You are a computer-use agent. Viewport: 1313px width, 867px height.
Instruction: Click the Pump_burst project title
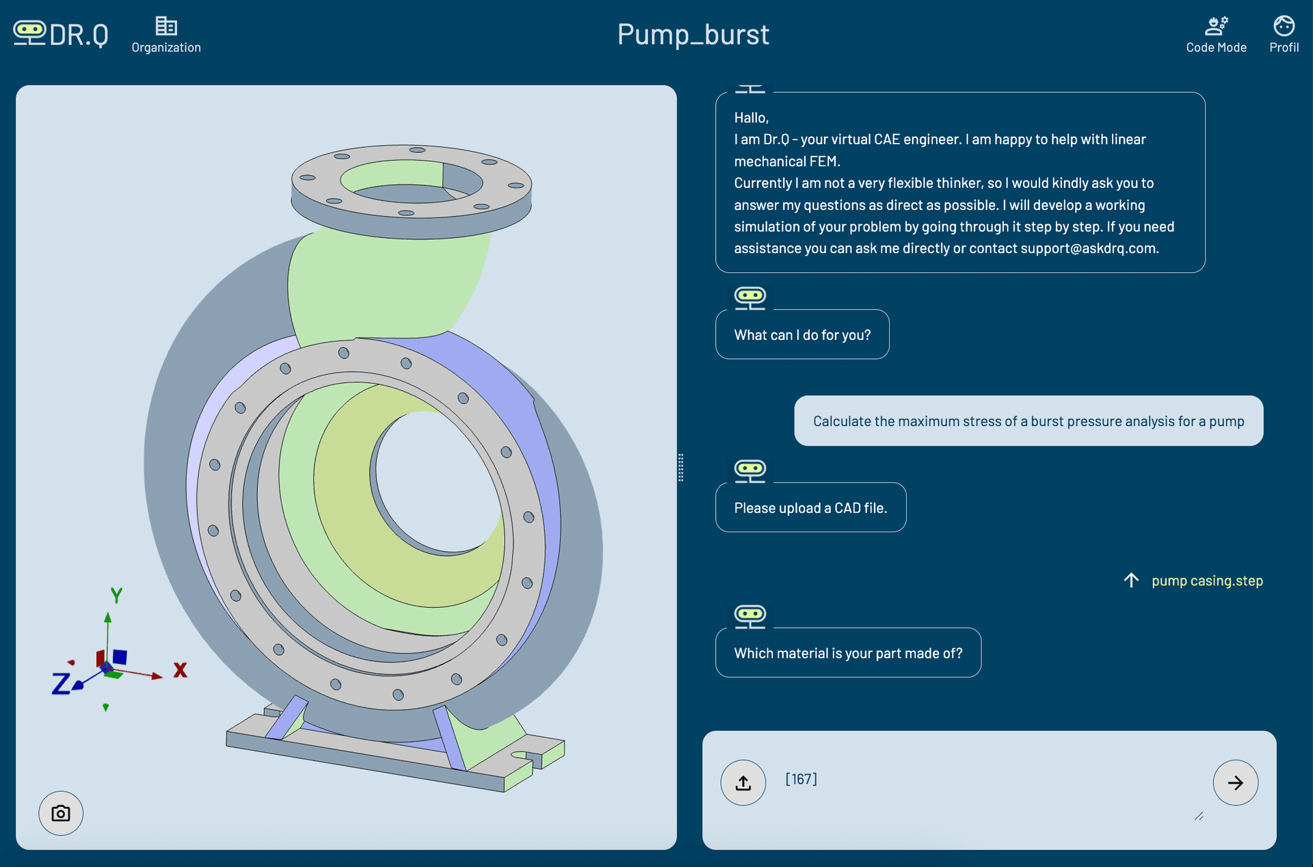[693, 34]
